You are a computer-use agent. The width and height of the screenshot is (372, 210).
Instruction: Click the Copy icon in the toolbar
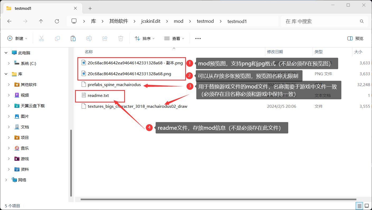click(x=57, y=38)
